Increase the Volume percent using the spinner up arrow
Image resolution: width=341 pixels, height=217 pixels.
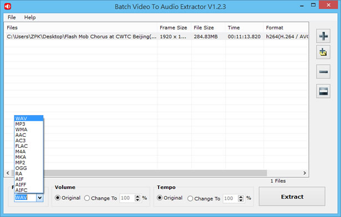(138, 197)
